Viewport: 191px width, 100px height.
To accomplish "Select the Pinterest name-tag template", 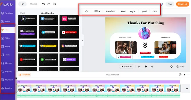I will (27, 59).
